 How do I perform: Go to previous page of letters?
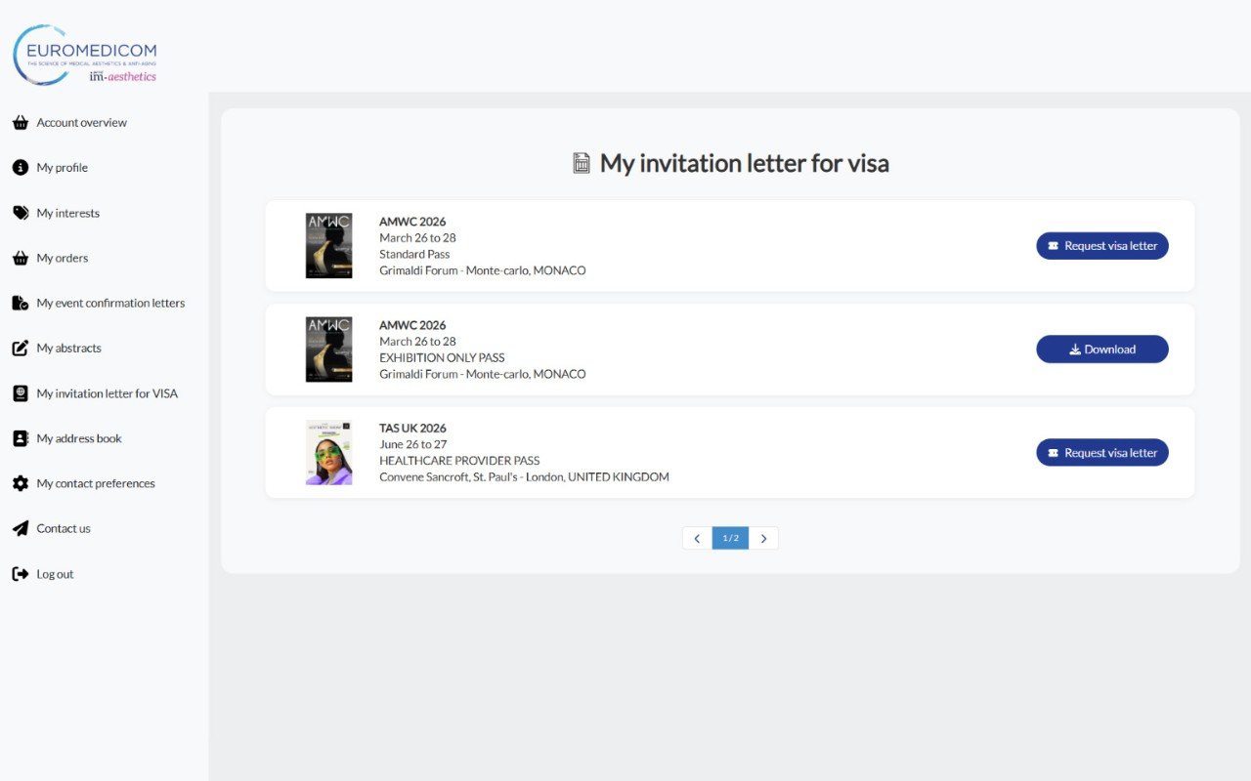point(697,538)
